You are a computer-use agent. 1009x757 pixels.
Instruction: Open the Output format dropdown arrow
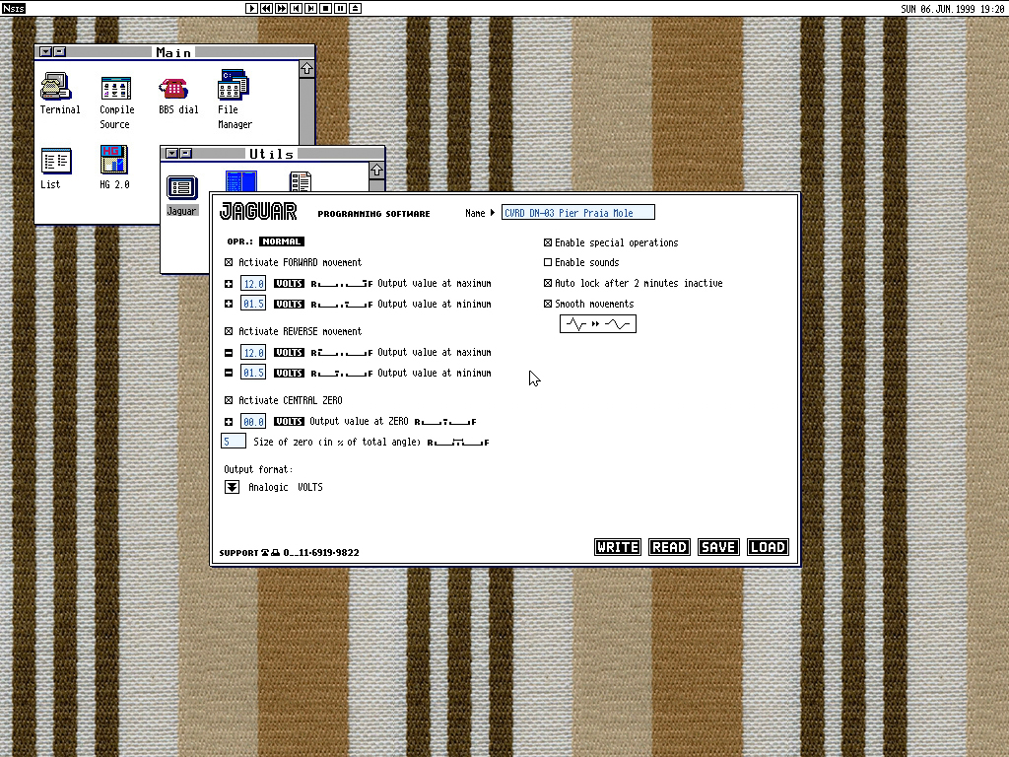pos(233,487)
